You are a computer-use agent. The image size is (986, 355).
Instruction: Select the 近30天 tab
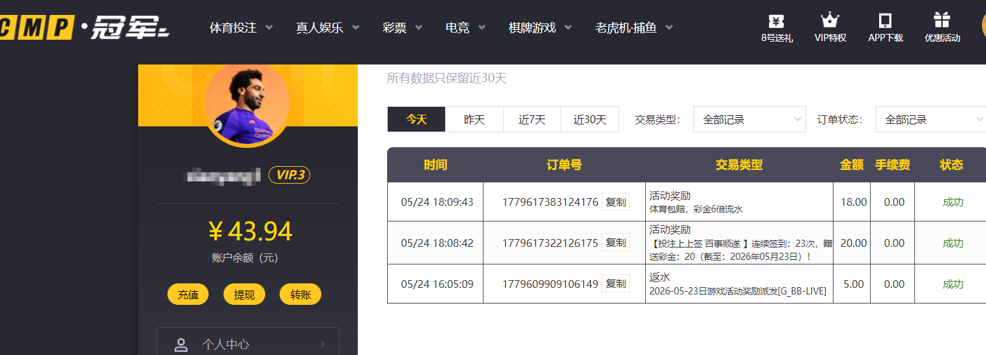click(590, 119)
